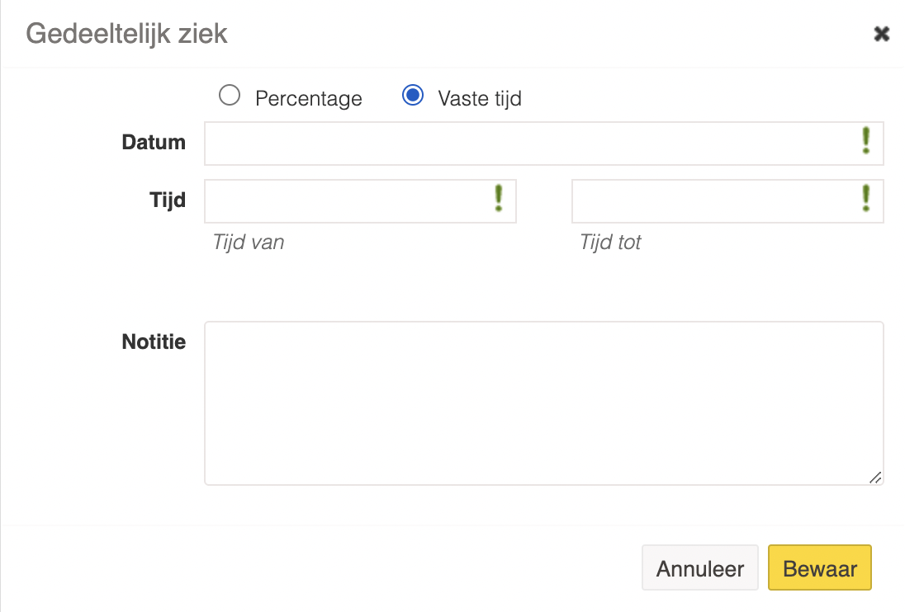Select the Vaste tijd radio button
The image size is (905, 612).
click(x=413, y=95)
